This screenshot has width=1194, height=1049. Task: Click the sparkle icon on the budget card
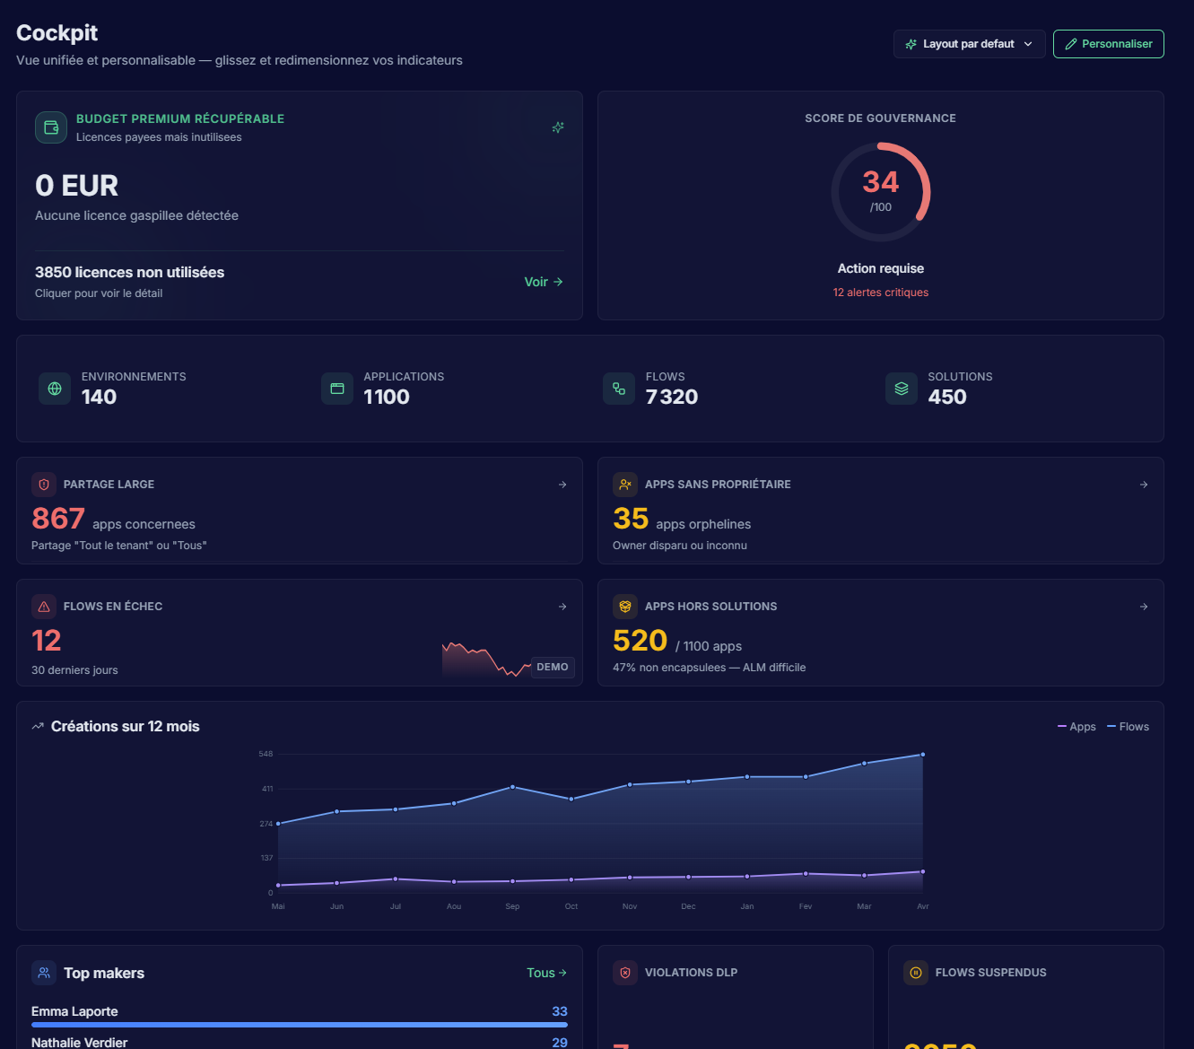coord(558,127)
